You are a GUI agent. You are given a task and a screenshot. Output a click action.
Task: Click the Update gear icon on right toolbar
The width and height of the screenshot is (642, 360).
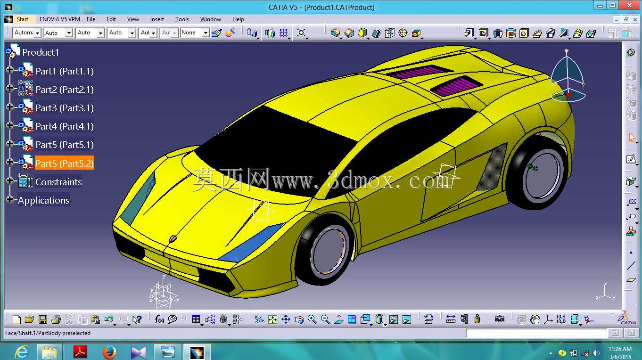631,53
